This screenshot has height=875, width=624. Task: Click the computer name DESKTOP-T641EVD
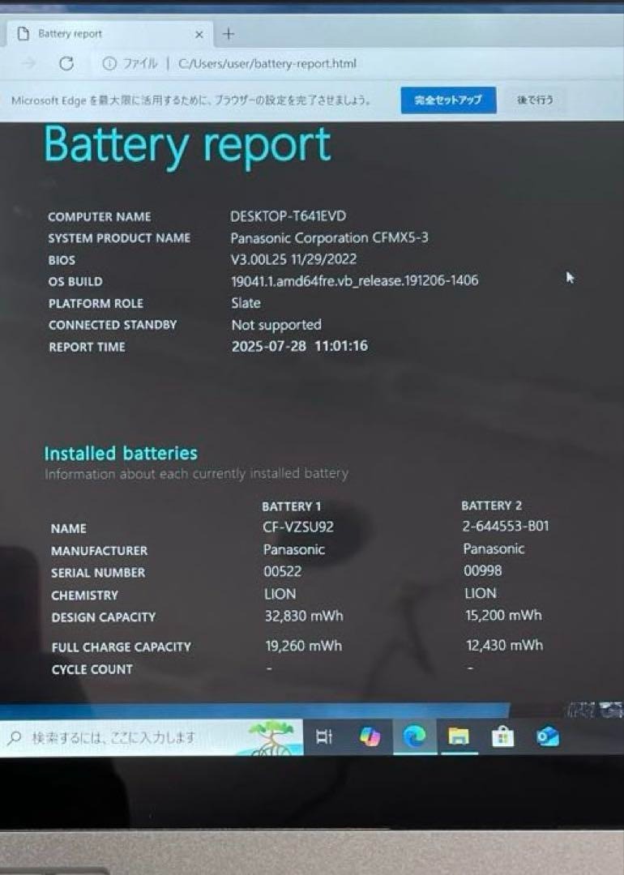click(288, 216)
